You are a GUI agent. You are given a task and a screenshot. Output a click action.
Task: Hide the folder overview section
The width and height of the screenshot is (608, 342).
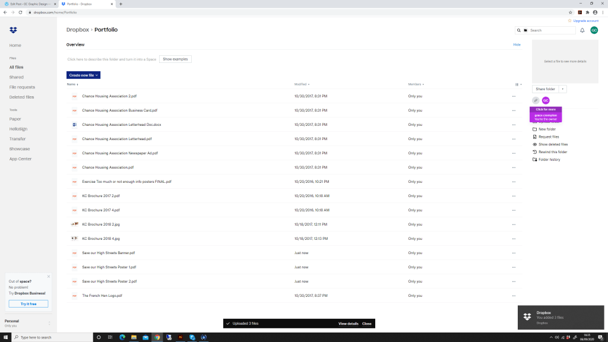517,45
